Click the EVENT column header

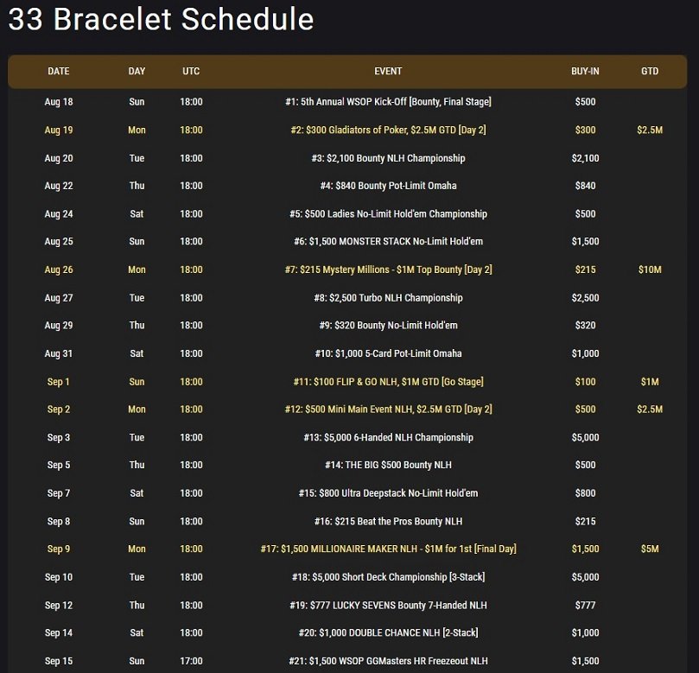[388, 72]
